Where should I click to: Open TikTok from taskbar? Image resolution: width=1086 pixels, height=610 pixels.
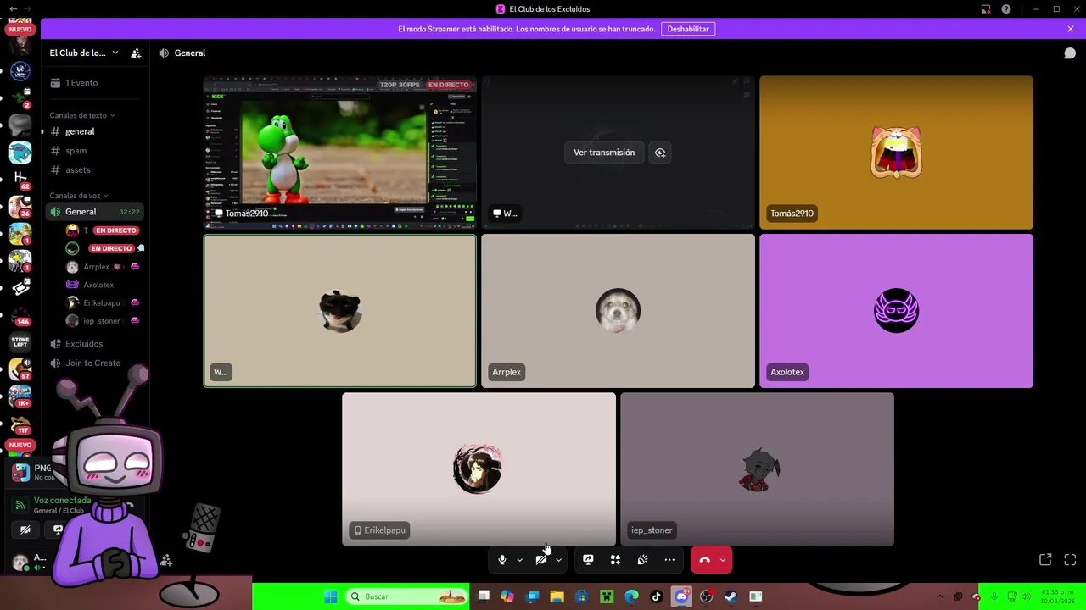656,596
